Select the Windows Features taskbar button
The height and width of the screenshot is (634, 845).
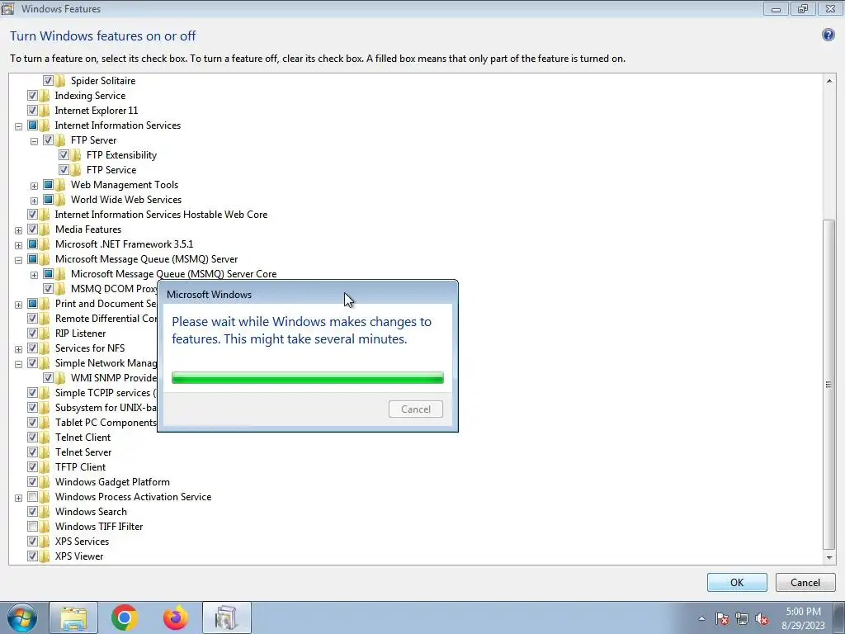(226, 617)
